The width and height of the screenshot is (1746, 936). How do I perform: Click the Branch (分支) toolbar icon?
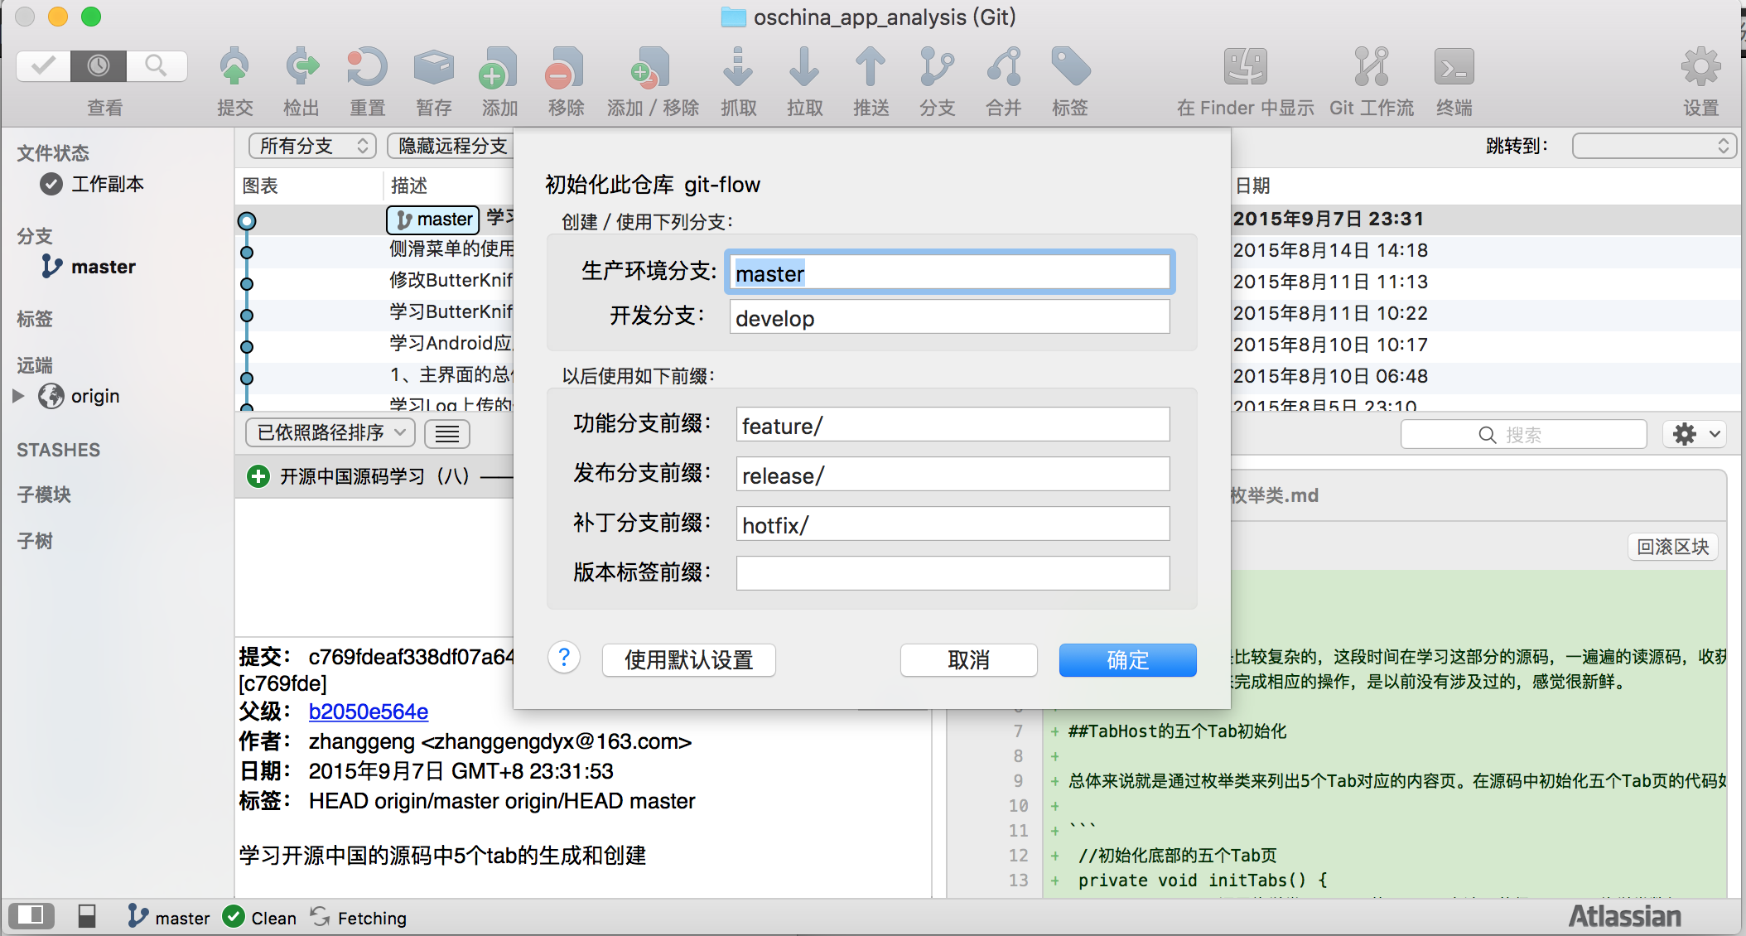pyautogui.click(x=937, y=68)
